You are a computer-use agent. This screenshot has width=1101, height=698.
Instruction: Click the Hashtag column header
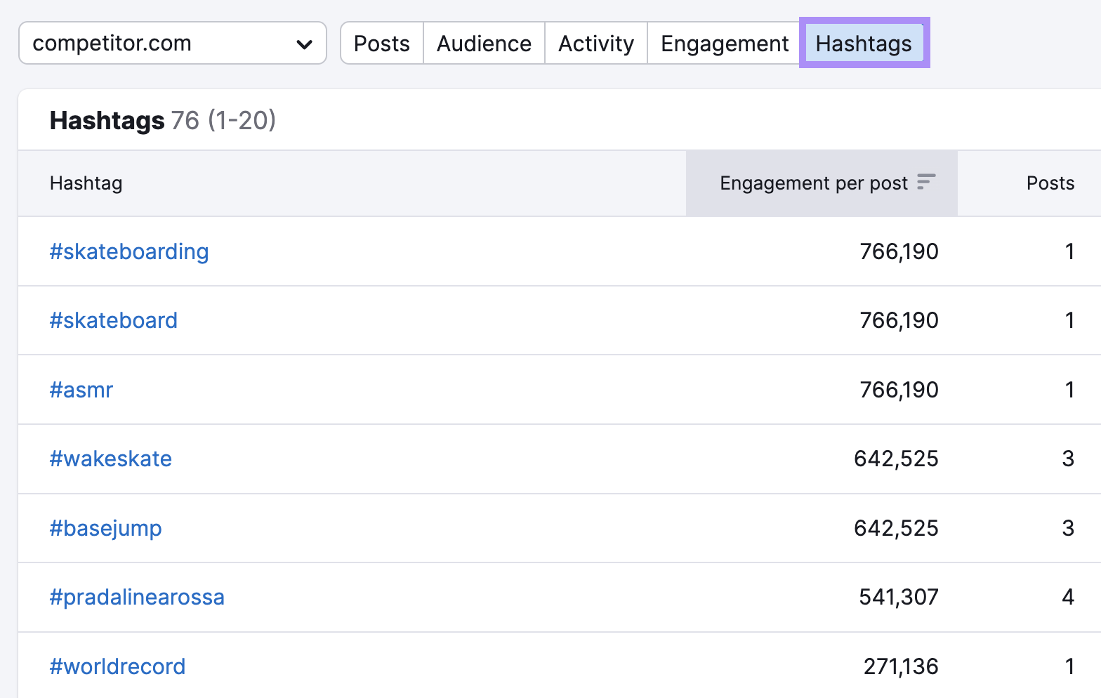tap(86, 183)
